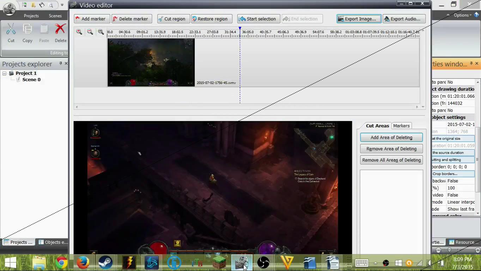Open the Options dropdown menu
This screenshot has height=271, width=481.
[462, 15]
